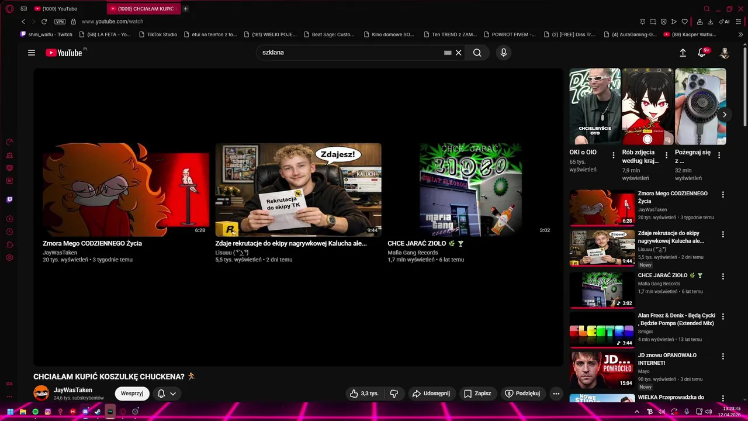This screenshot has height=421, width=748.
Task: Go to the YouTube home logo
Action: (x=64, y=53)
